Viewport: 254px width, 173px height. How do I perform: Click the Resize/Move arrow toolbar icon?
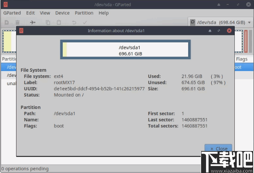coord(33,22)
